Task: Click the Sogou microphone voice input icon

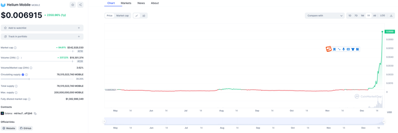Action: click(343, 49)
